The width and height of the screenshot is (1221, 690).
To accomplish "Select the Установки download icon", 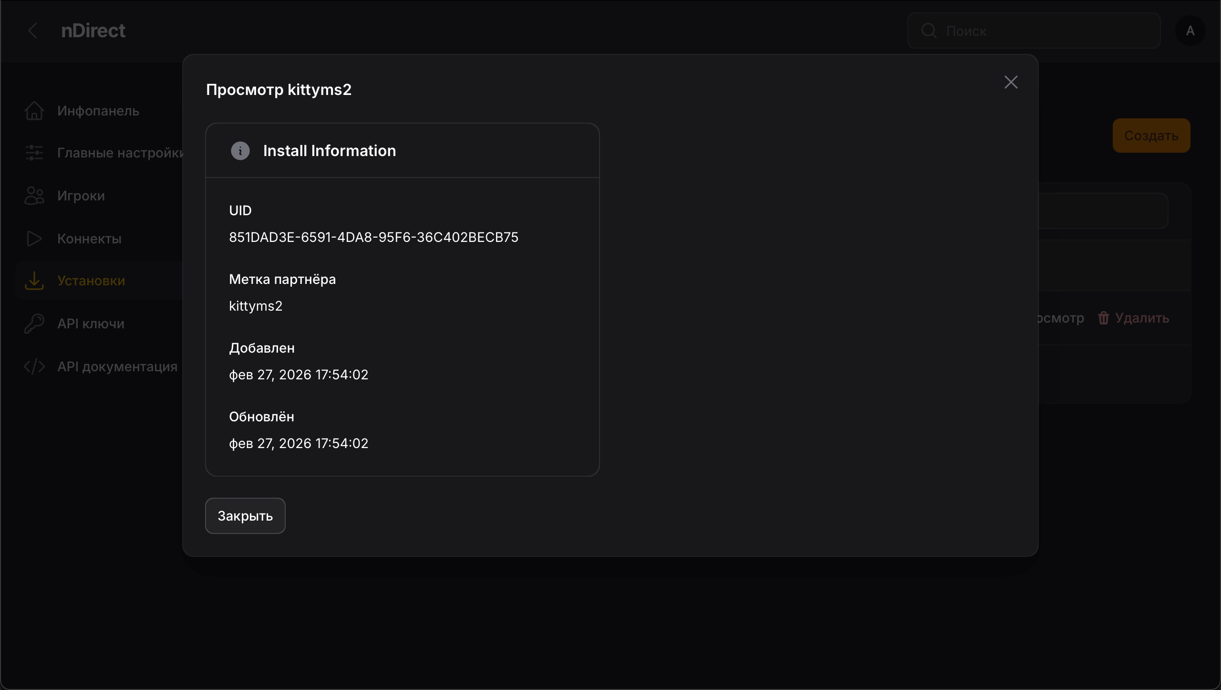I will (x=33, y=281).
